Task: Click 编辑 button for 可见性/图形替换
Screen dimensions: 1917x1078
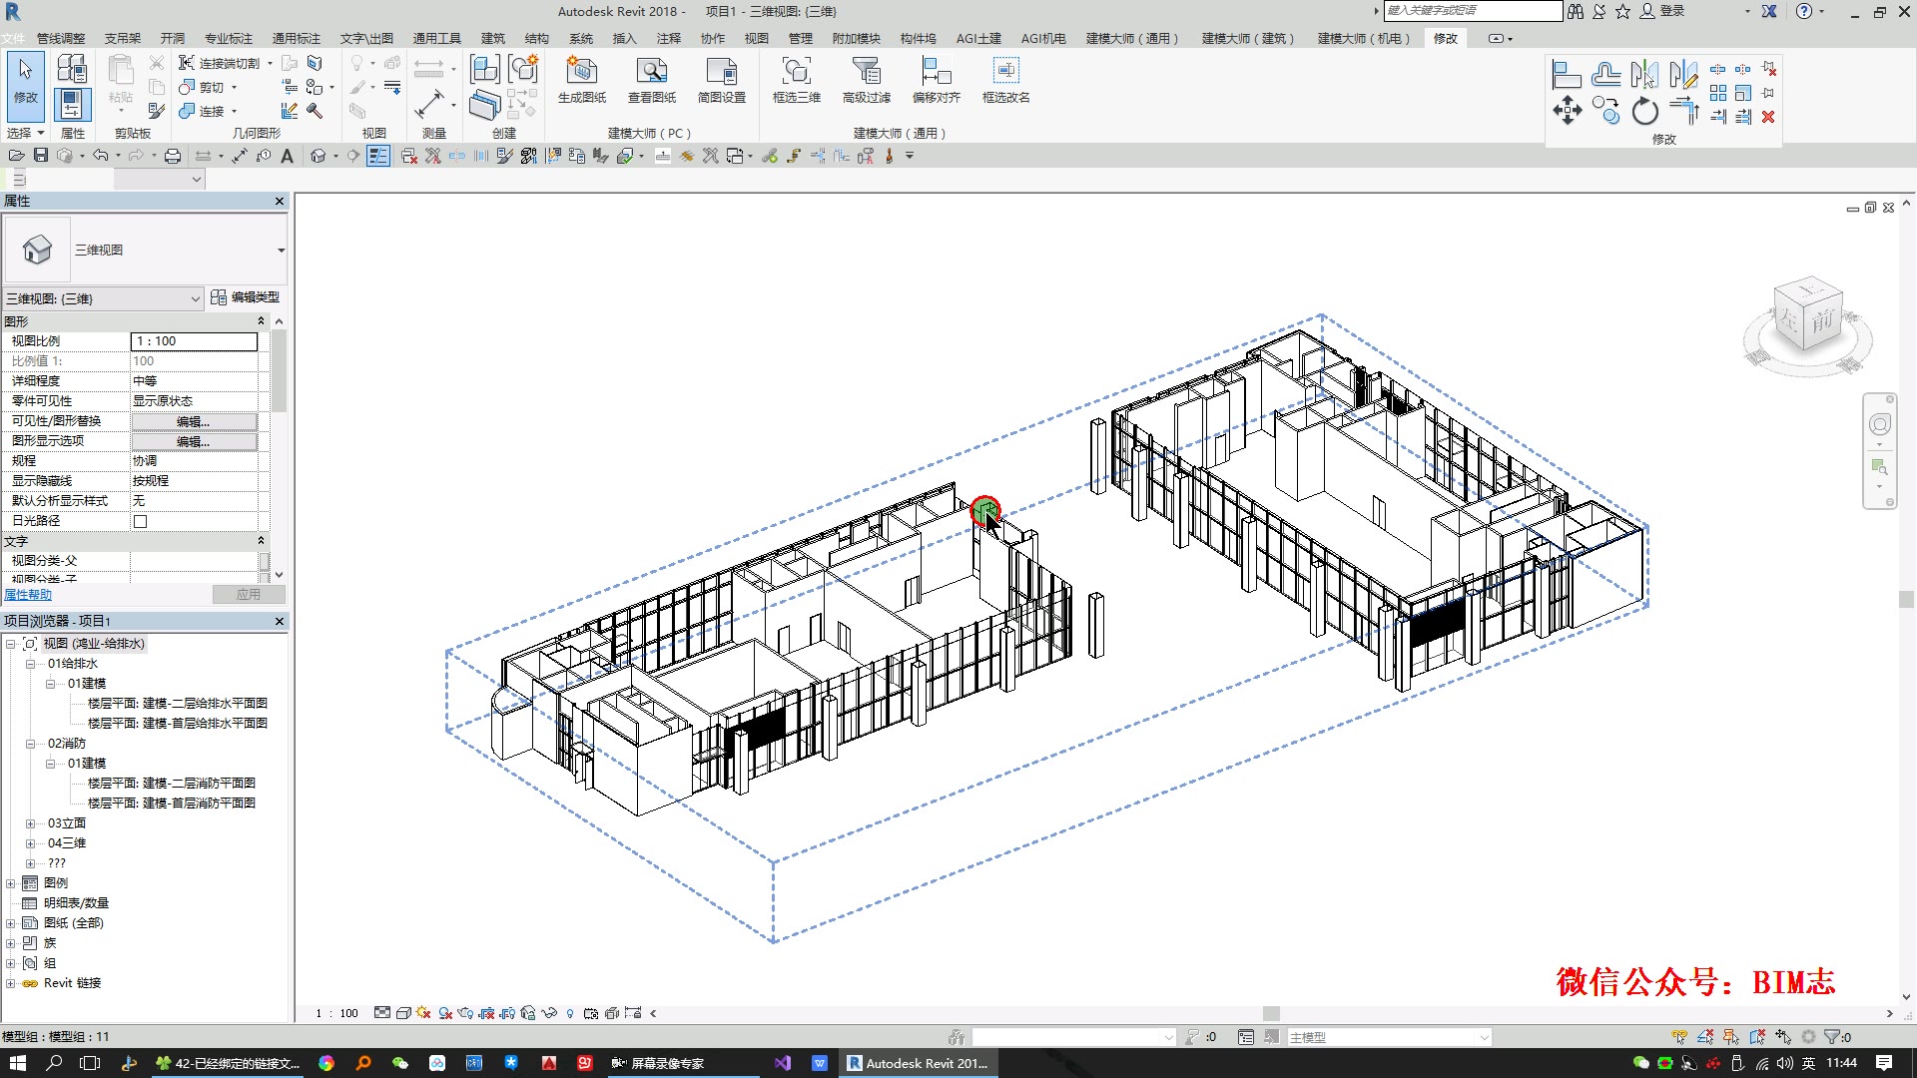Action: (x=194, y=421)
